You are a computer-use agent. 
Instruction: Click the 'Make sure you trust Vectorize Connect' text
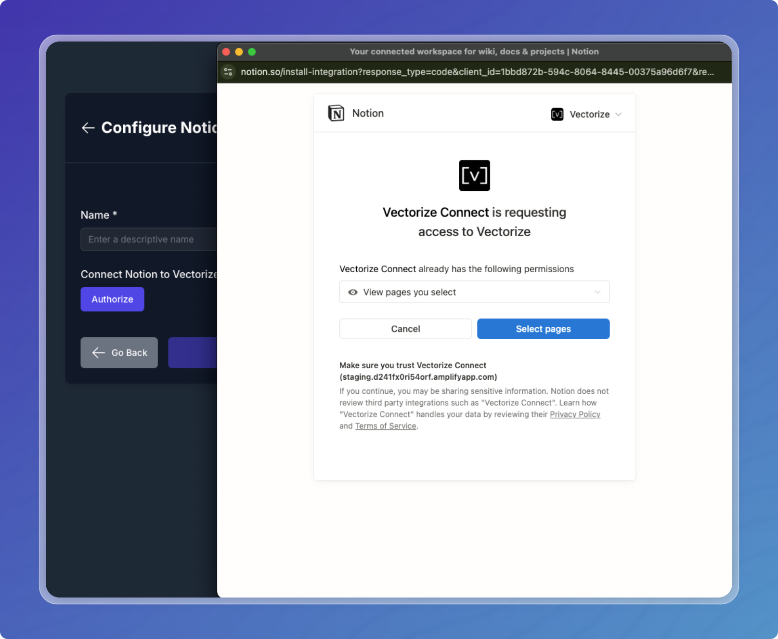413,365
